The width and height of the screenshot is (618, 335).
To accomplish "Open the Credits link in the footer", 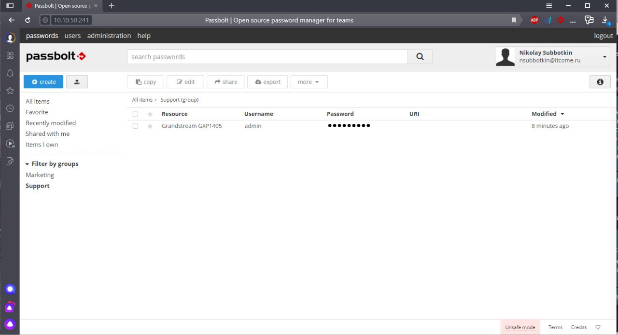I will coord(579,327).
